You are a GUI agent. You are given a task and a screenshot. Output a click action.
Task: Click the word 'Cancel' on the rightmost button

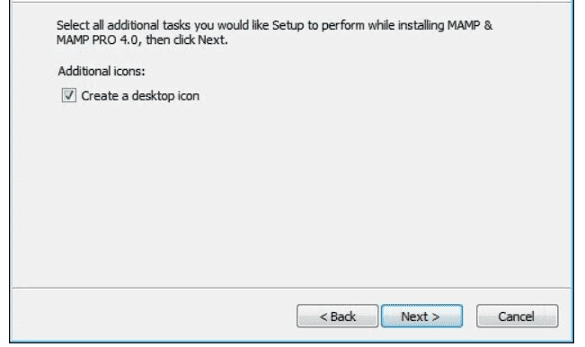point(516,317)
